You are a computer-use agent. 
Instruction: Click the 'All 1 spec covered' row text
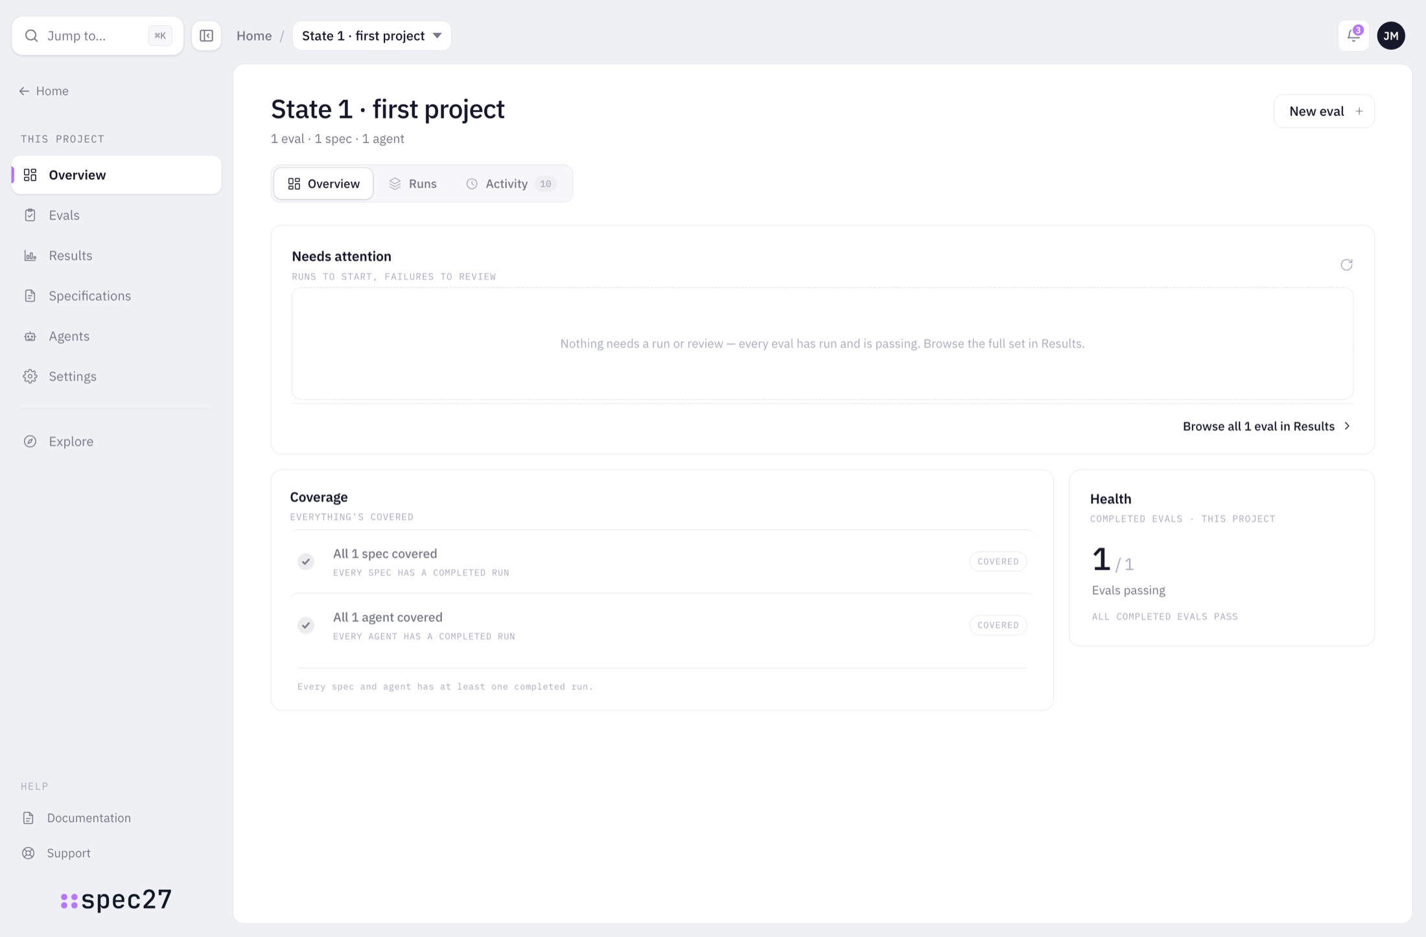(385, 554)
